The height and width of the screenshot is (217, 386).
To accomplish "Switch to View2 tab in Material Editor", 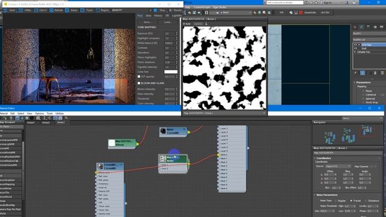I will pyautogui.click(x=46, y=122).
